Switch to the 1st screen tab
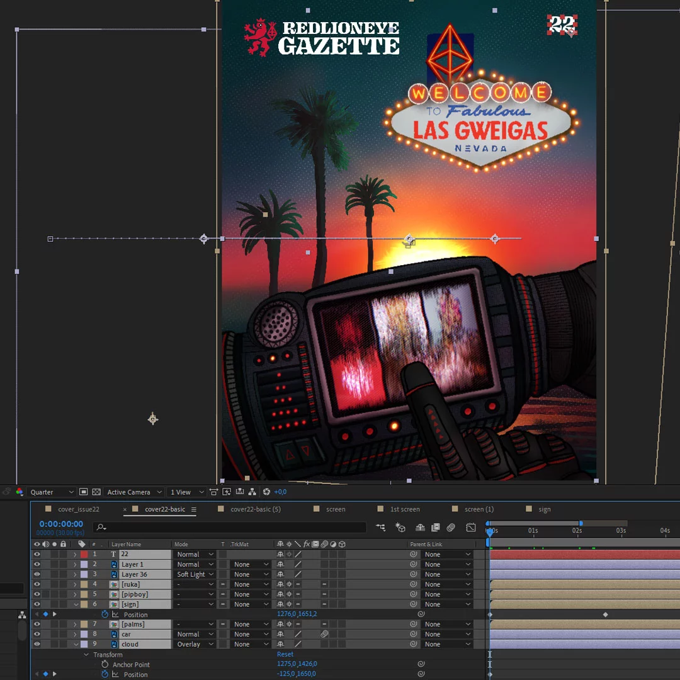The height and width of the screenshot is (680, 680). 405,509
